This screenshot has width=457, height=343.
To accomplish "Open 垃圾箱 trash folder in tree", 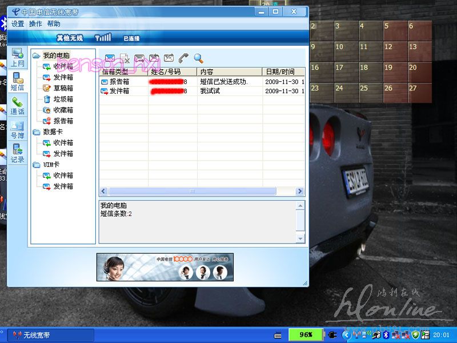I will (x=63, y=99).
